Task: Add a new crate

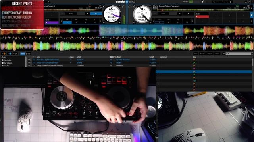Action: pos(4,54)
